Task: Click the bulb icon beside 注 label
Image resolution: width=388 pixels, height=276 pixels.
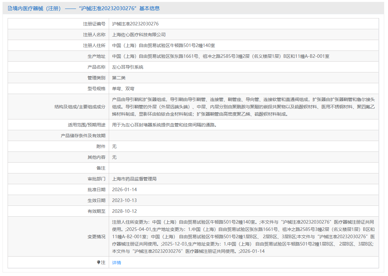Action: [99, 262]
